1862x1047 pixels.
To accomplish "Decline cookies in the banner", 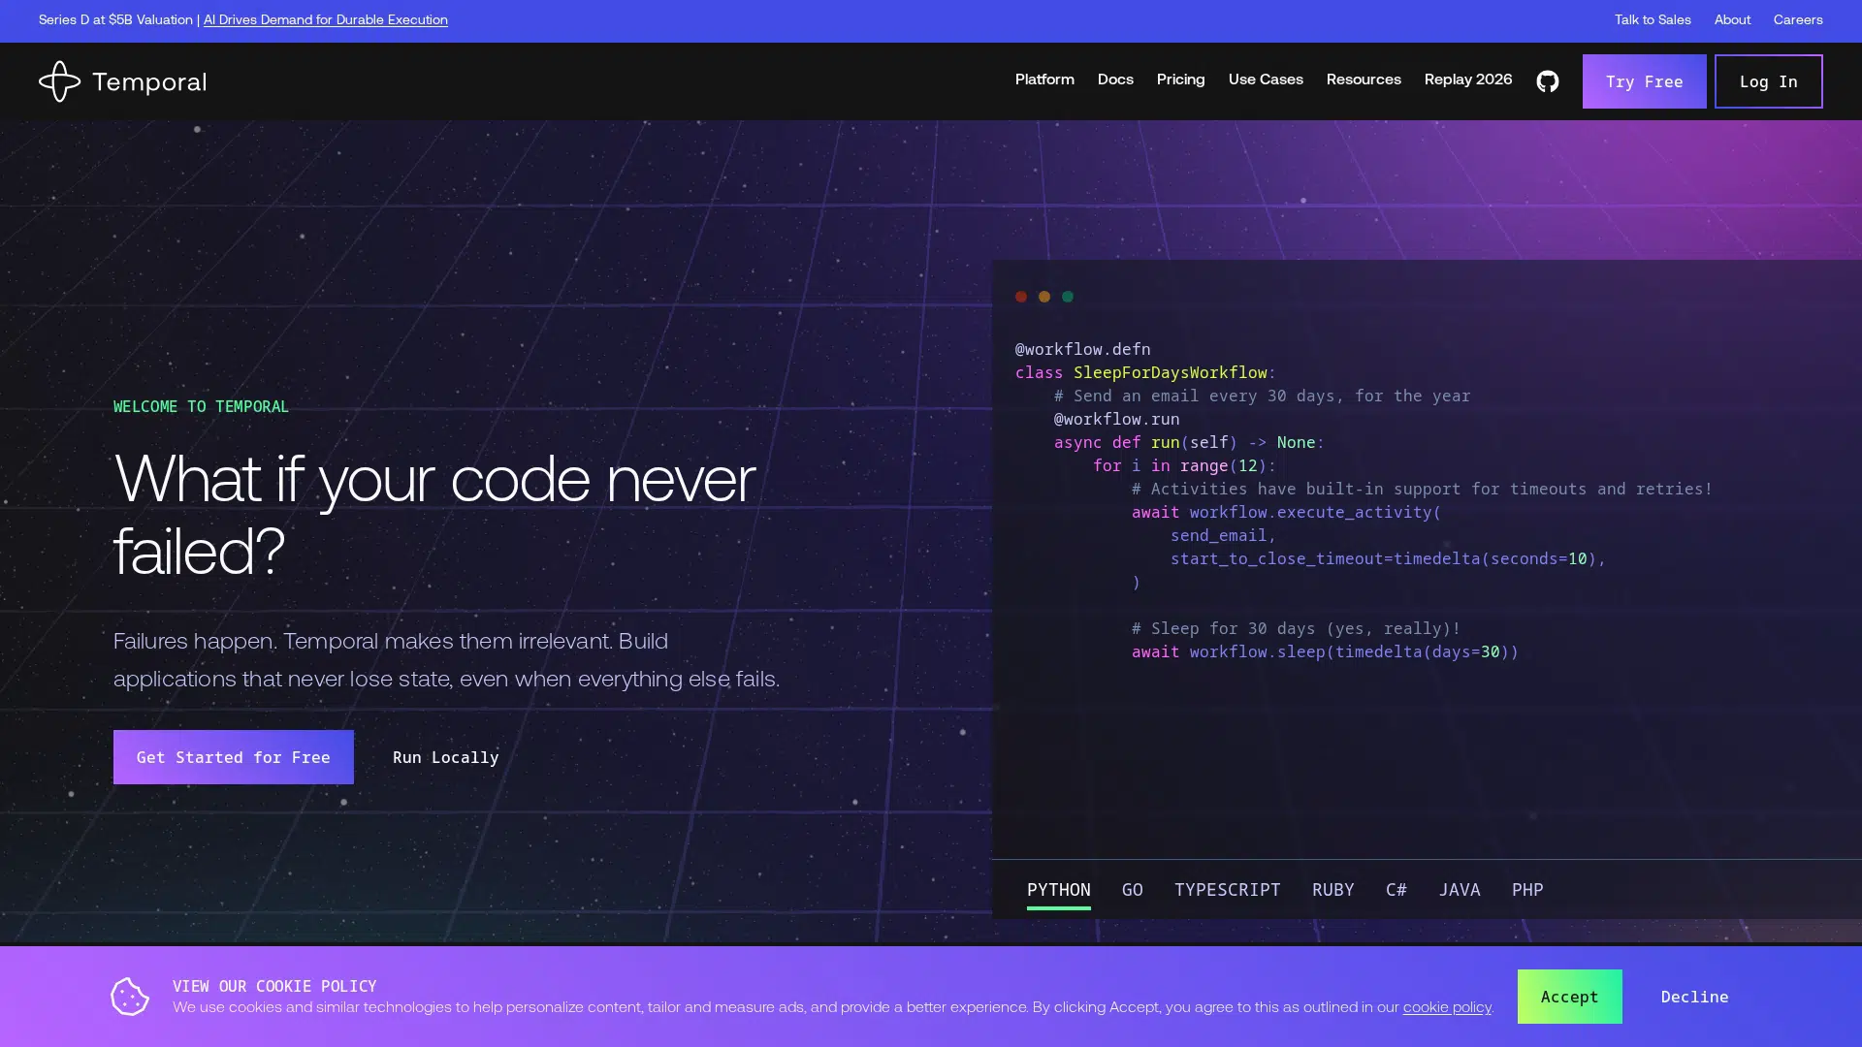I will click(1693, 997).
